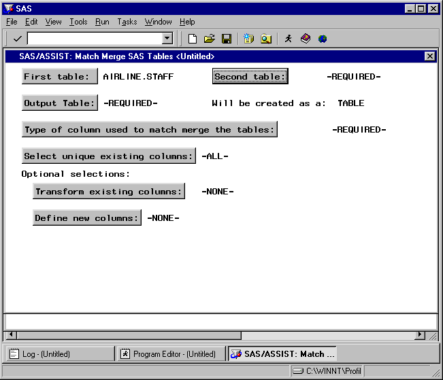The height and width of the screenshot is (380, 443).
Task: Click Select unique existing columns button
Action: click(108, 156)
